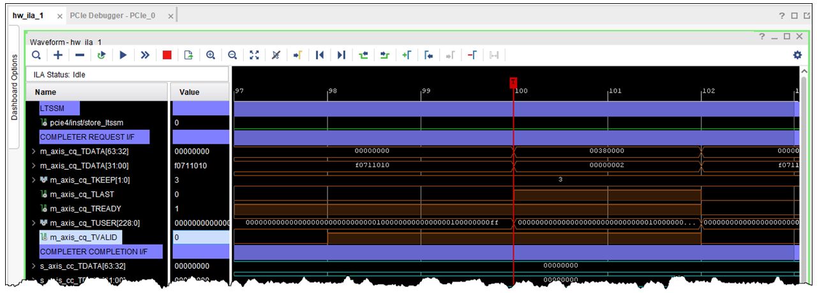Click the Search magnifier icon in waveform toolbar
The image size is (824, 293).
click(x=36, y=55)
